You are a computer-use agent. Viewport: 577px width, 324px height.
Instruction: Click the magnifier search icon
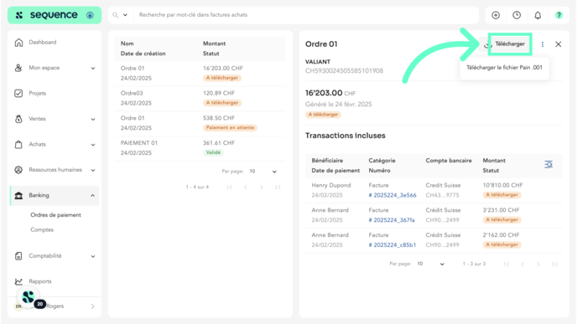point(116,15)
